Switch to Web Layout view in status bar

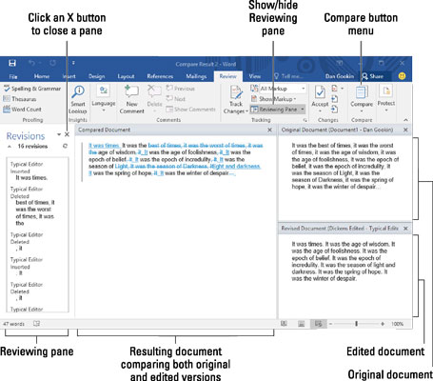319,324
